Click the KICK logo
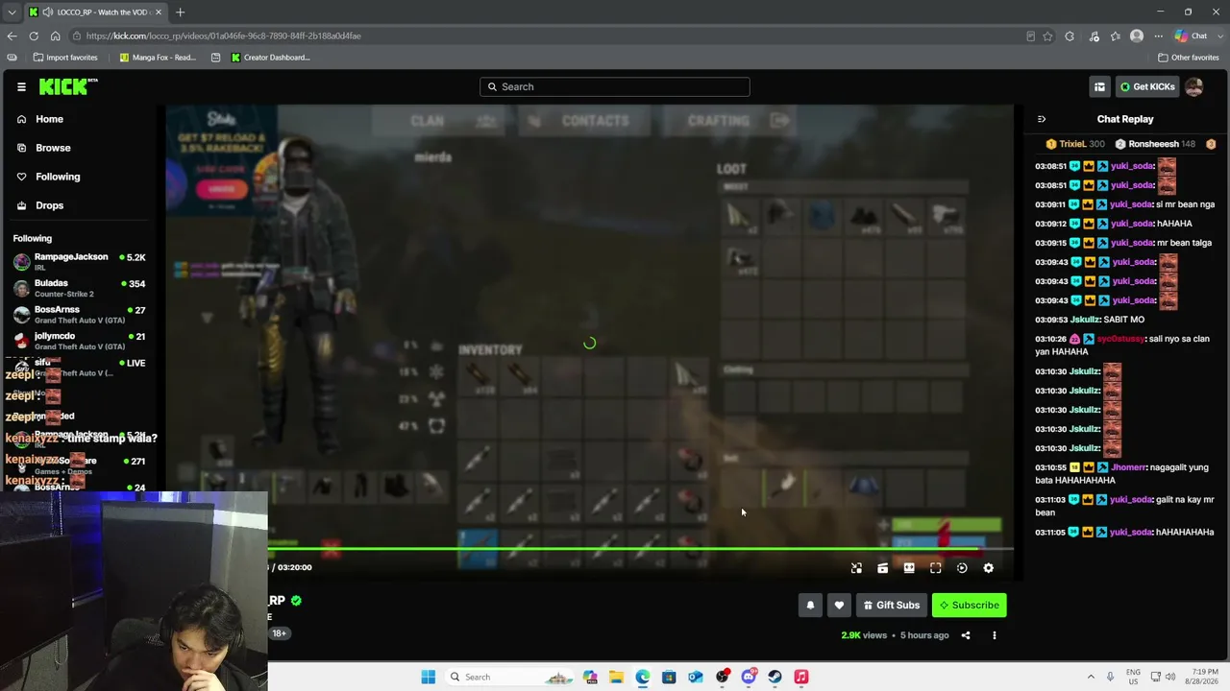 (68, 86)
